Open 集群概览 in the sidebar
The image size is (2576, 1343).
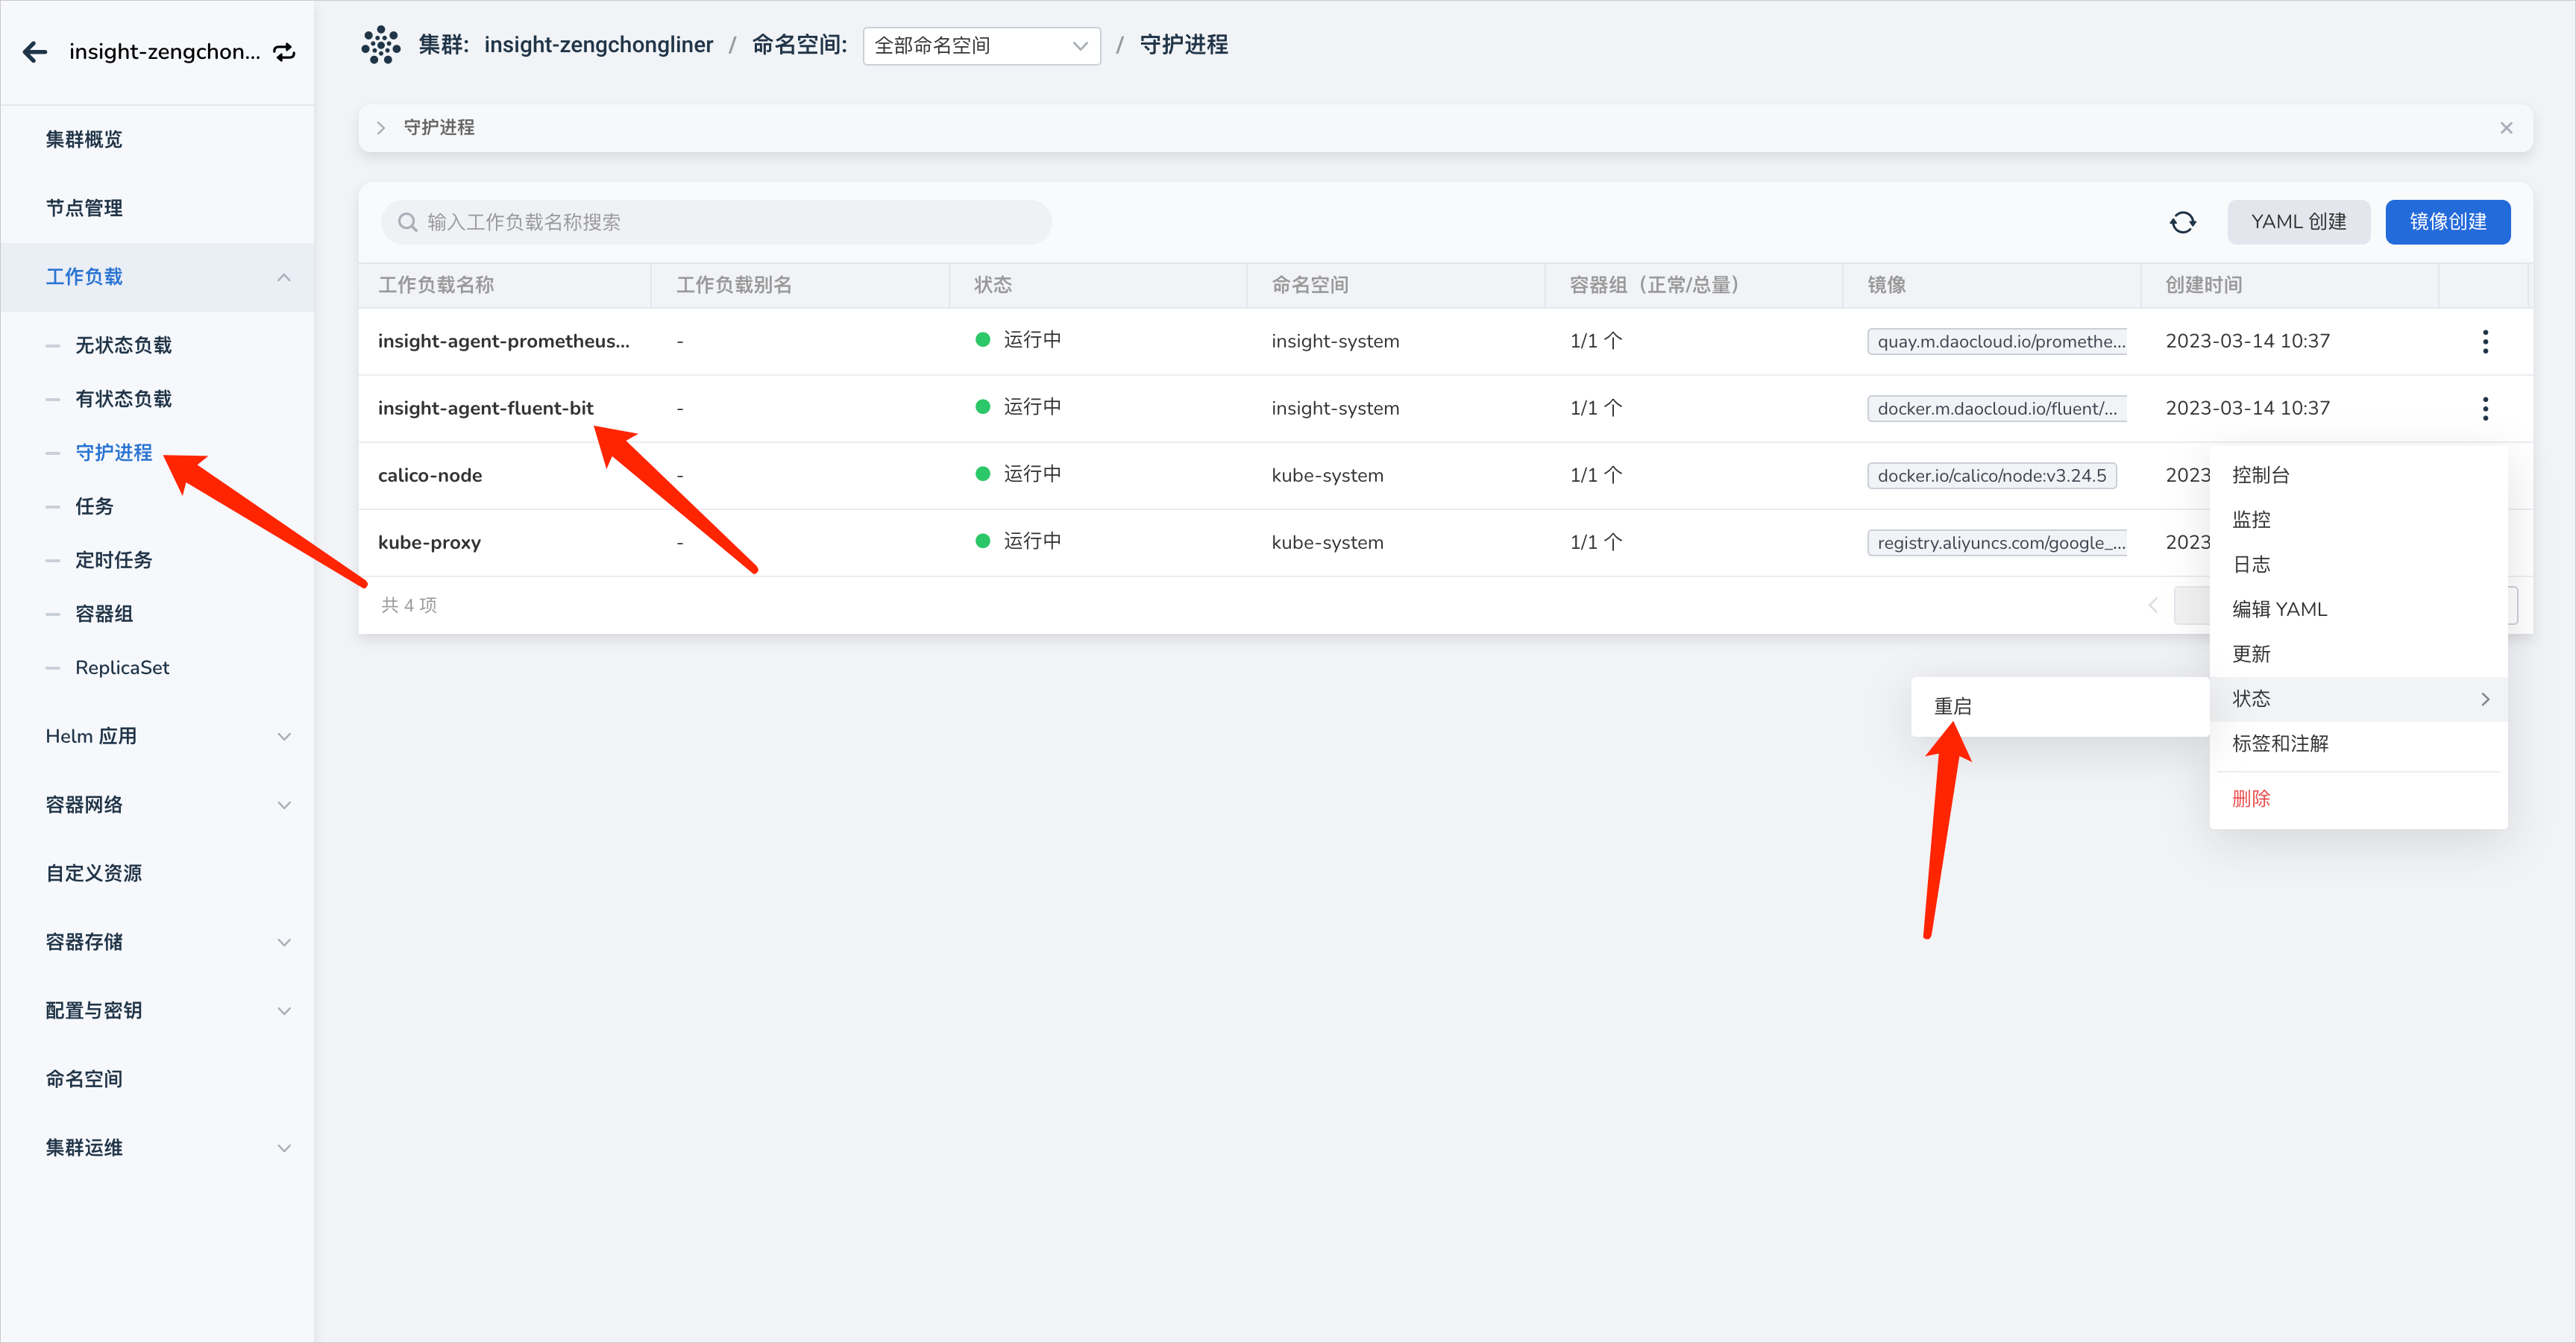point(84,140)
